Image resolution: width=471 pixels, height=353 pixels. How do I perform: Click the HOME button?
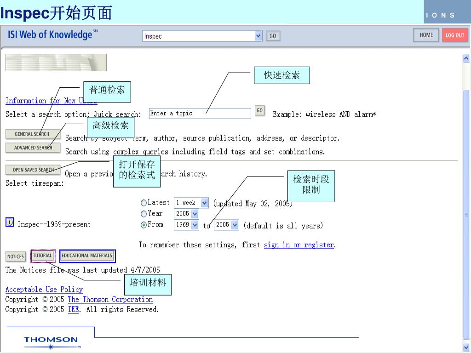click(426, 35)
